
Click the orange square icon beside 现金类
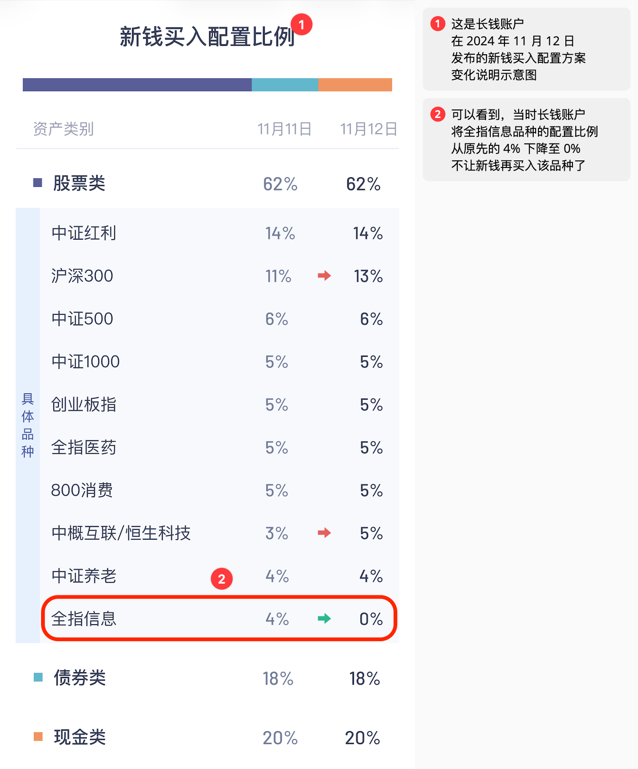point(38,736)
